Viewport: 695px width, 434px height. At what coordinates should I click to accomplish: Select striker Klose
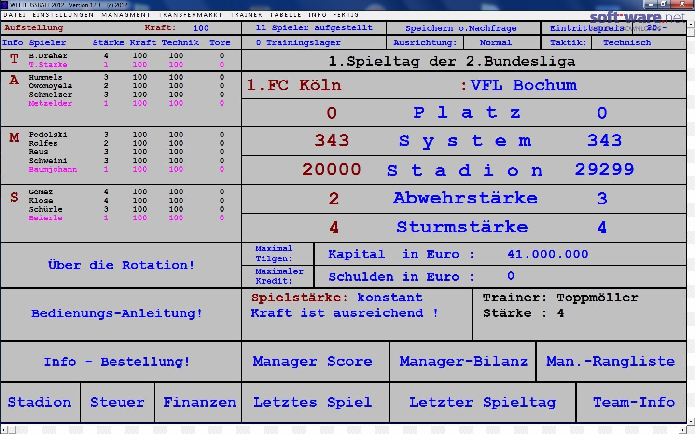(41, 201)
